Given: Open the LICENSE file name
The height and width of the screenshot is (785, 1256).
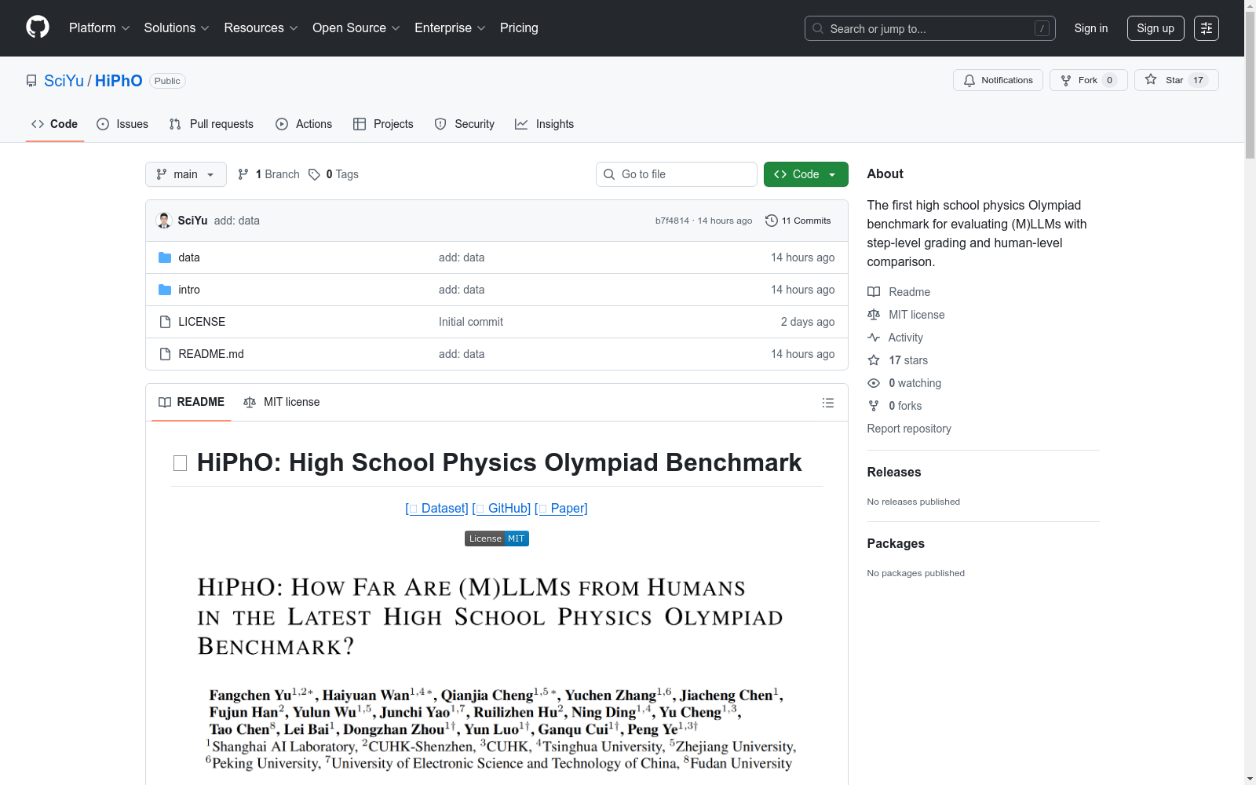Looking at the screenshot, I should 202,322.
